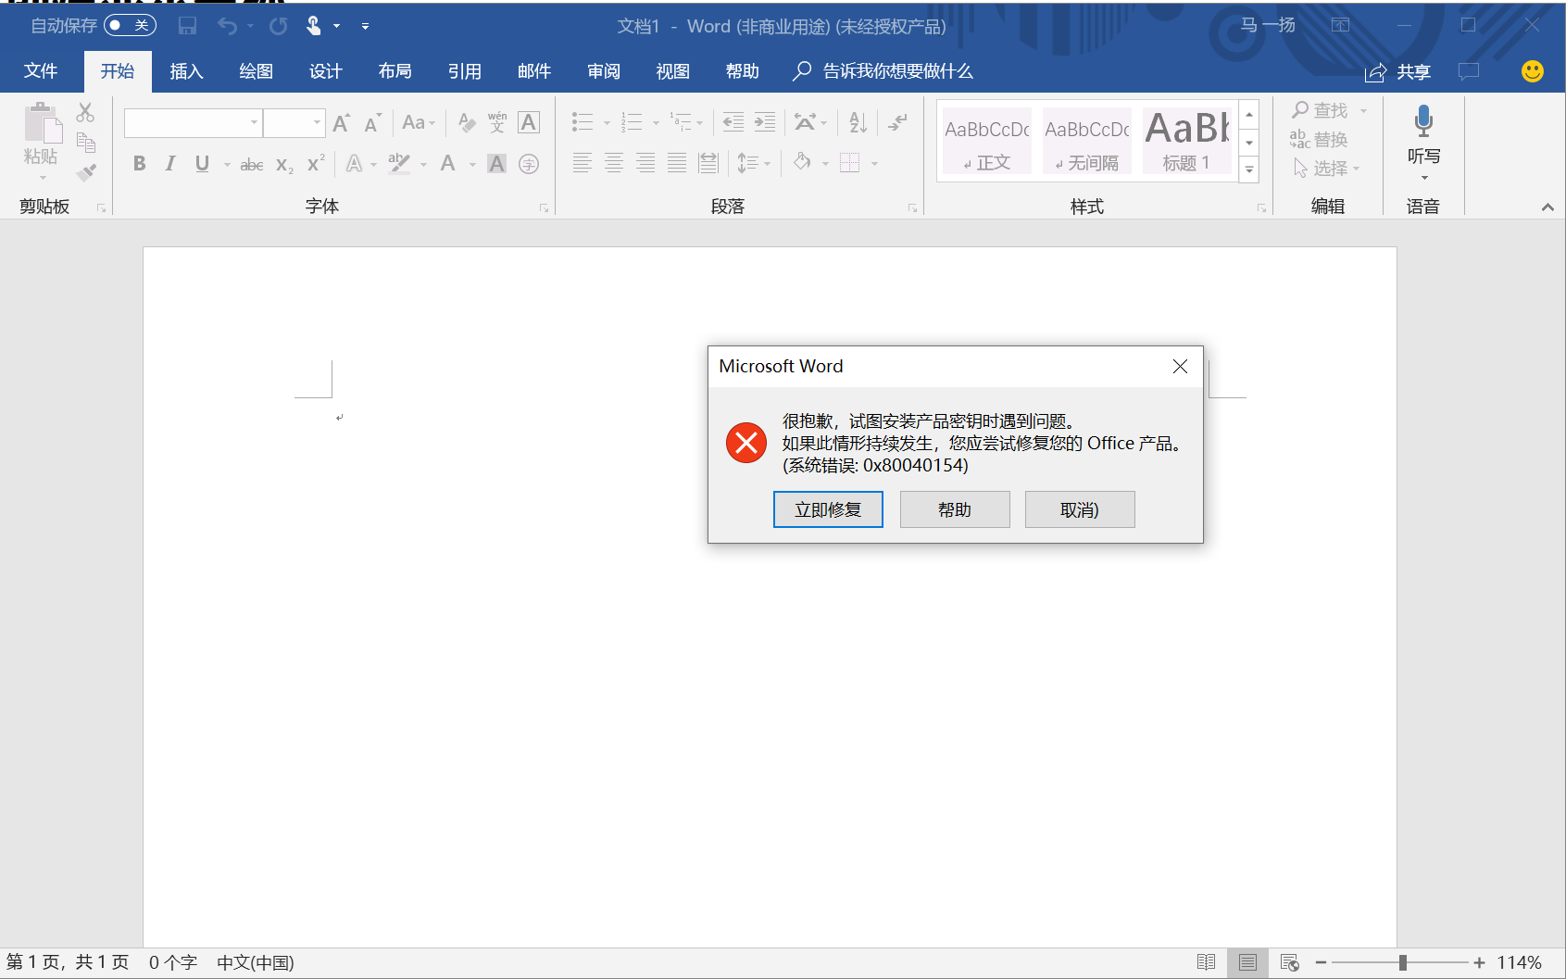Image resolution: width=1566 pixels, height=979 pixels.
Task: Switch to the 绘图 tab
Action: point(256,71)
